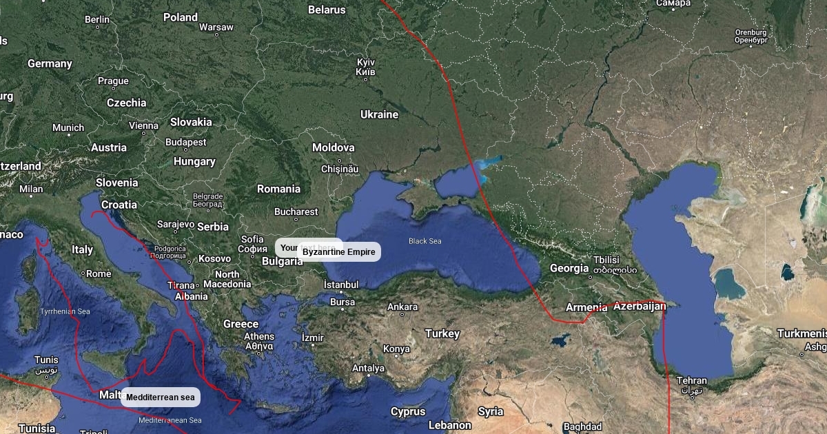Select the Turkey country label
Image resolution: width=827 pixels, height=434 pixels.
pos(442,333)
